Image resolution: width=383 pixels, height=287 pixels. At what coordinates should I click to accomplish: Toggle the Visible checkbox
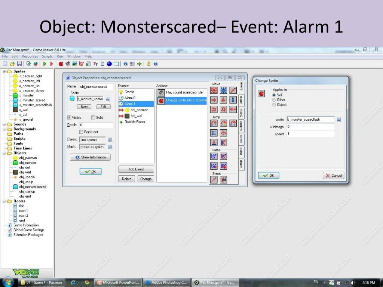coord(69,118)
